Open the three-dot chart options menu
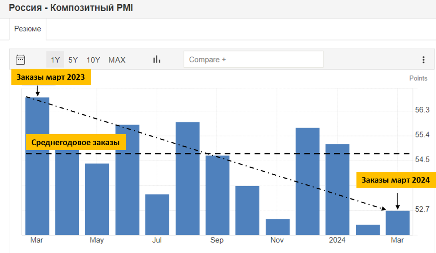This screenshot has width=436, height=253. (x=423, y=60)
